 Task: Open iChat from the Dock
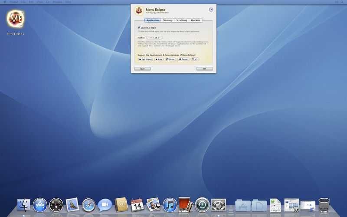point(105,205)
